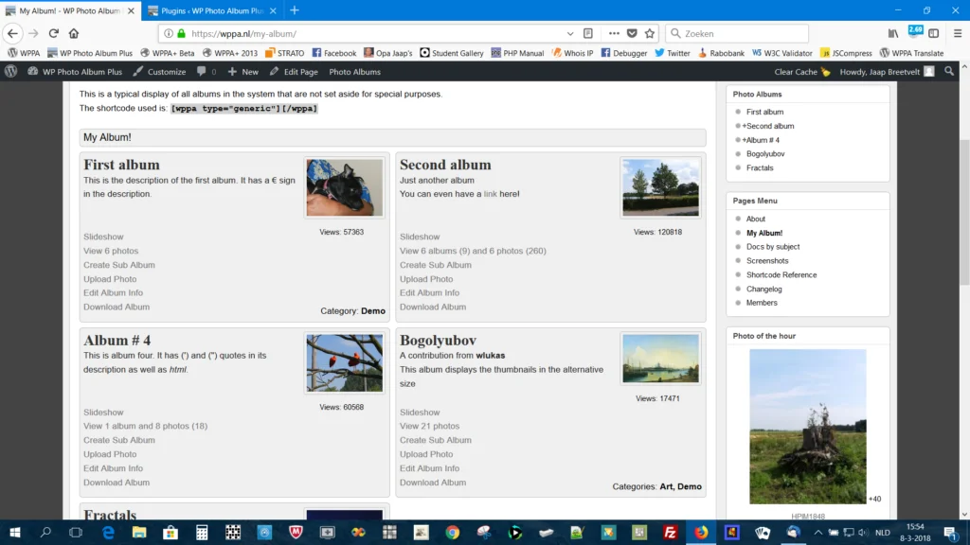
Task: Show hidden system tray icons
Action: point(817,532)
